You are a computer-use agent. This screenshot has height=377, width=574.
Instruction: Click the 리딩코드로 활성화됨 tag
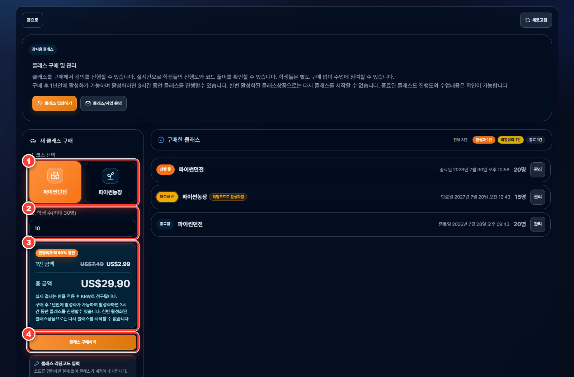pos(228,197)
